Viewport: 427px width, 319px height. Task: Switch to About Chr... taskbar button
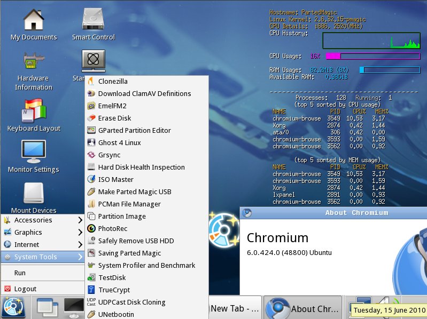click(x=303, y=308)
